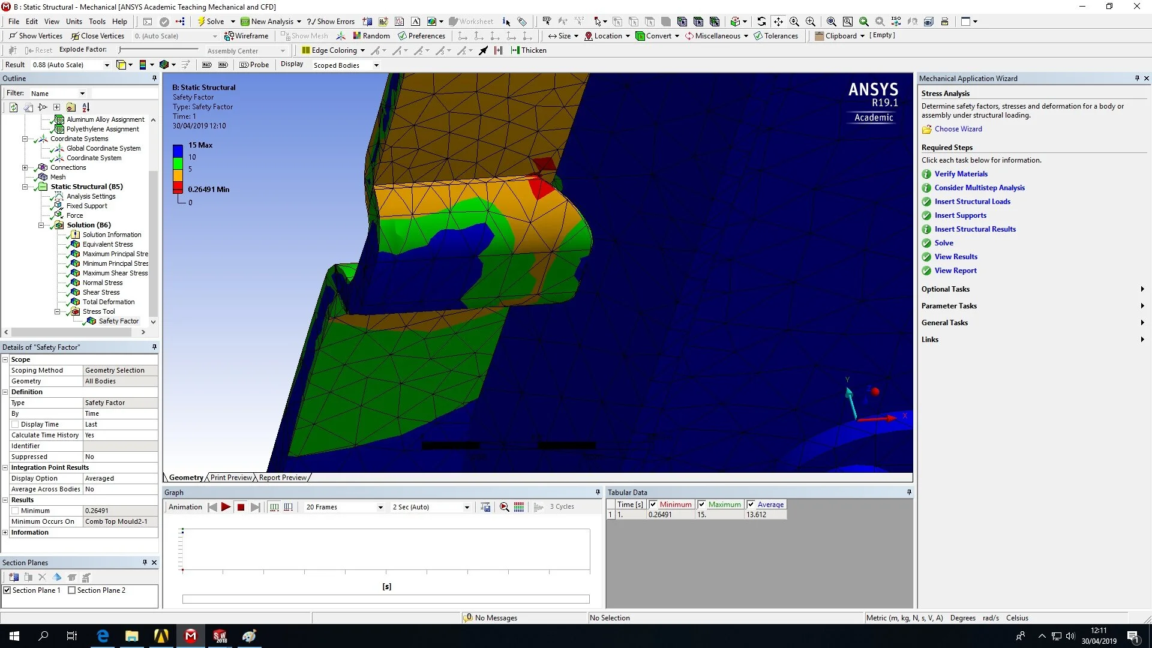The height and width of the screenshot is (648, 1152).
Task: Click the View Results link
Action: point(956,257)
